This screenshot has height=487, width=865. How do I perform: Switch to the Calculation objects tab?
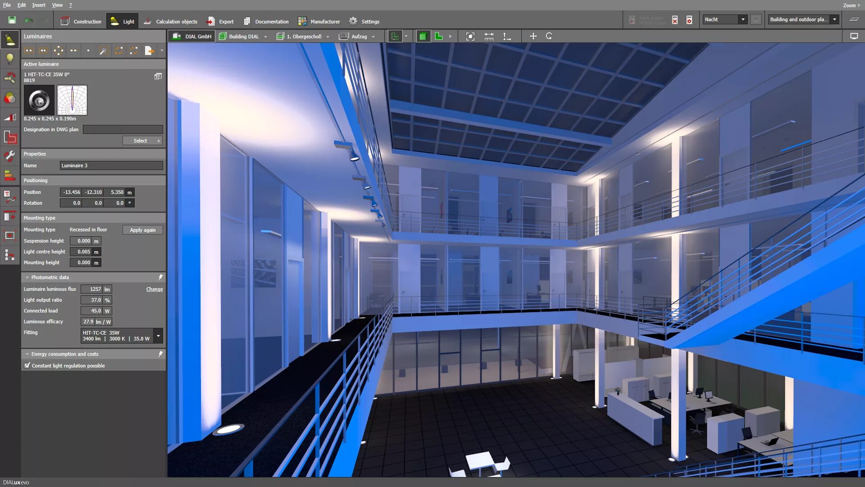point(170,21)
